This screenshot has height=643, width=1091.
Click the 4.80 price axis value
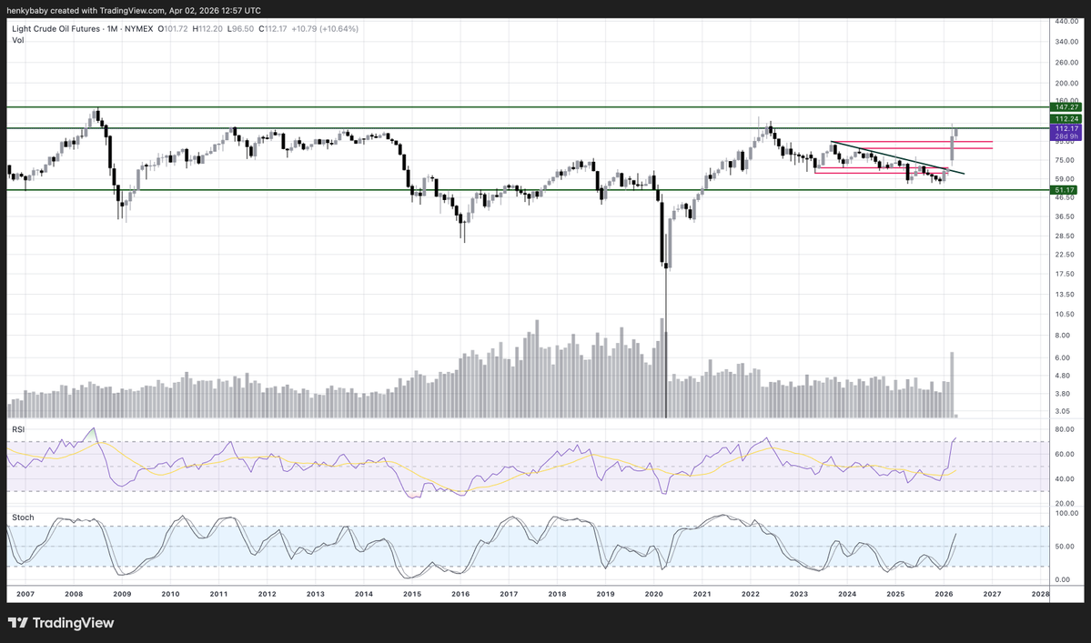[1063, 376]
